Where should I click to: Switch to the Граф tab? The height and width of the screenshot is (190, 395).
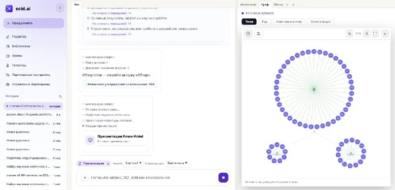pos(265,4)
